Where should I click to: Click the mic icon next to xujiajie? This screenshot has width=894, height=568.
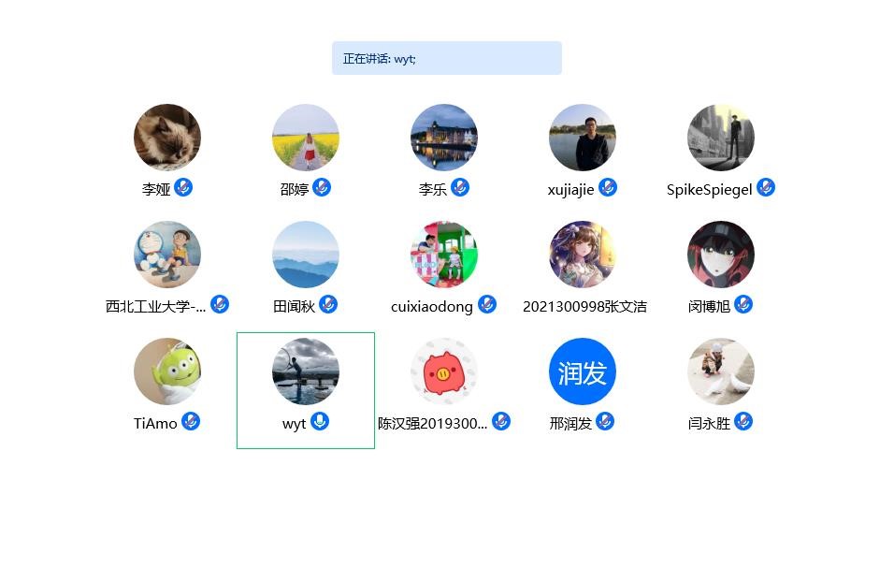tap(608, 187)
